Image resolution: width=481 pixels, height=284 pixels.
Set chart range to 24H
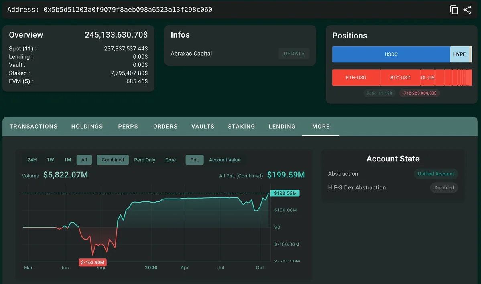(x=32, y=160)
